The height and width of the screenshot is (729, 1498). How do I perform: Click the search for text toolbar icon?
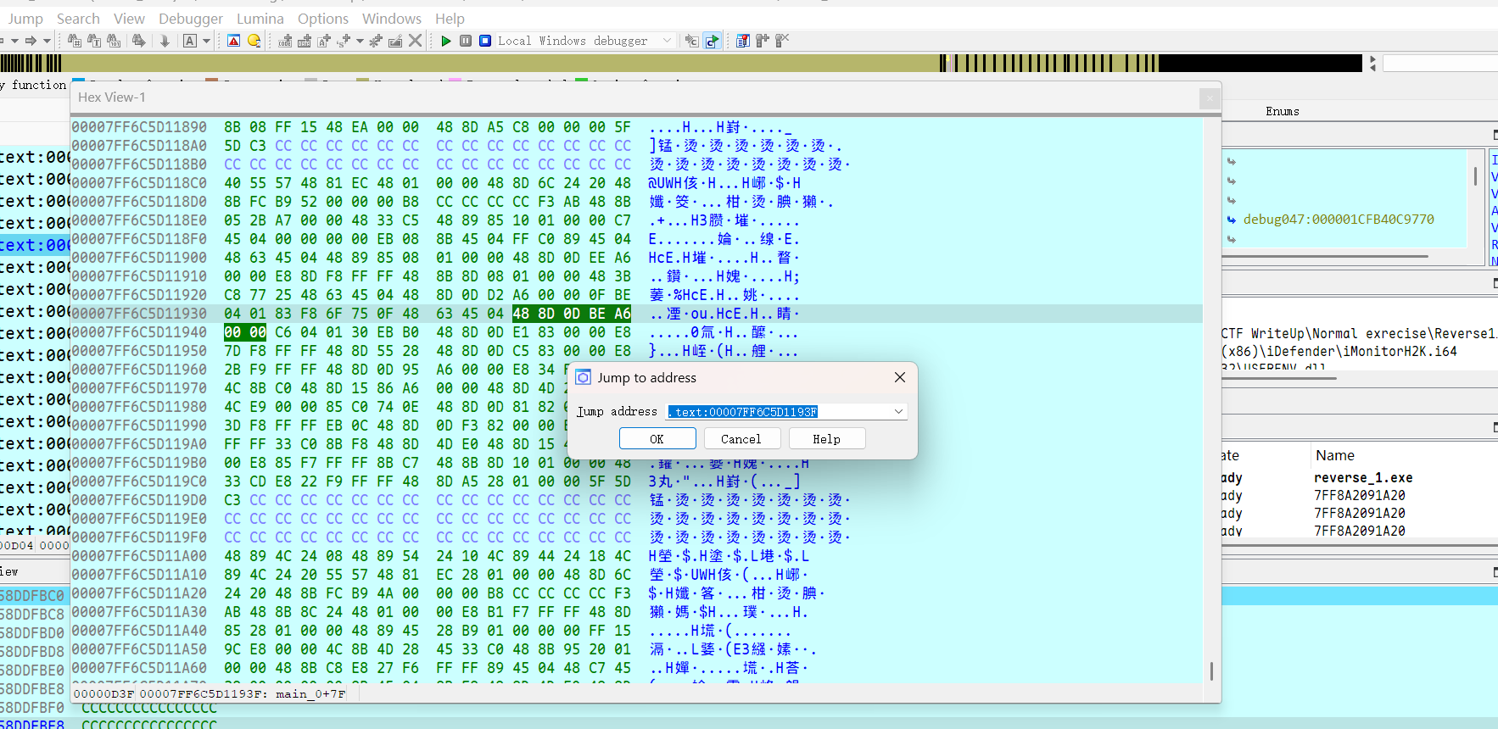point(94,41)
